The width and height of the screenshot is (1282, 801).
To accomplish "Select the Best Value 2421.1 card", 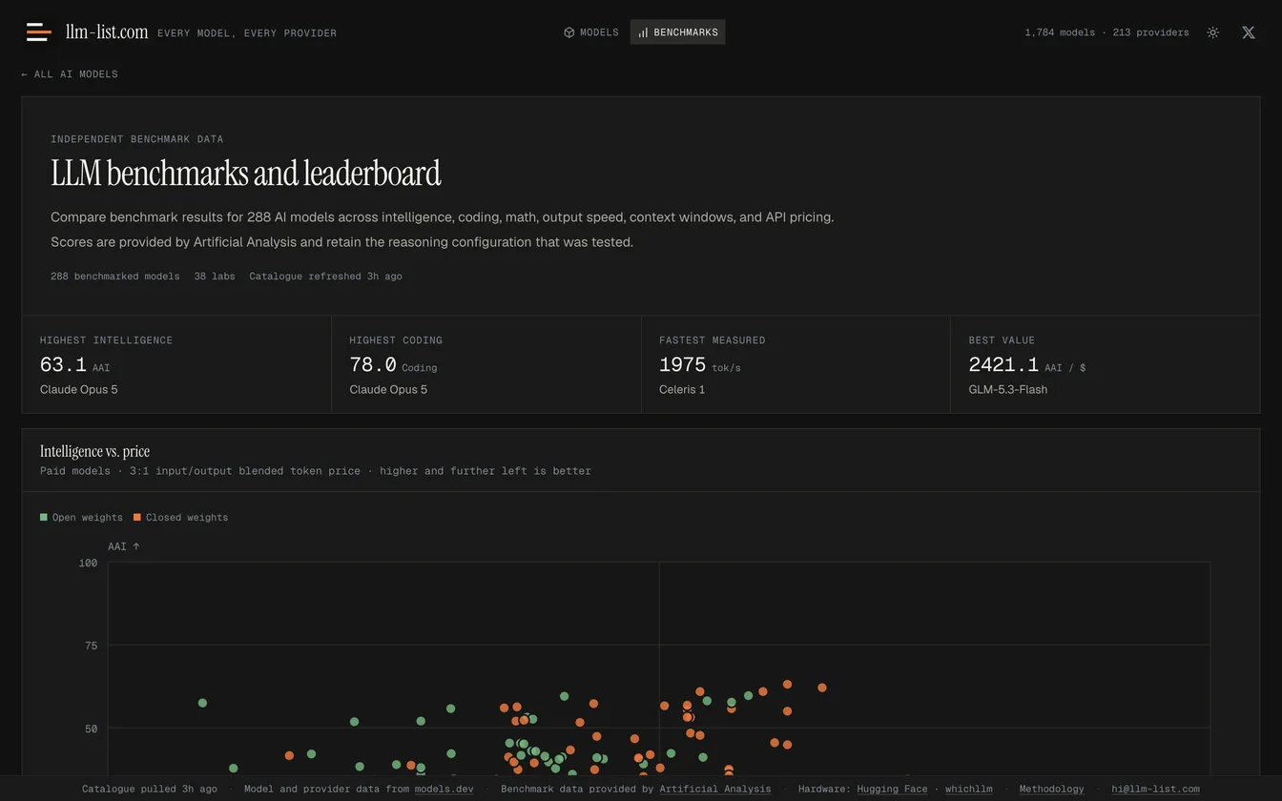I will [x=1105, y=364].
